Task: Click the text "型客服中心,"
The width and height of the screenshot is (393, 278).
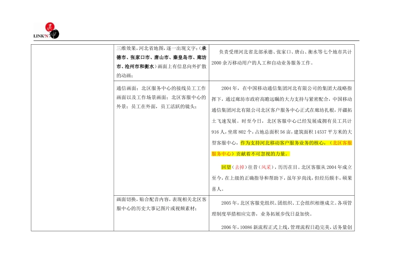Action: click(225, 143)
